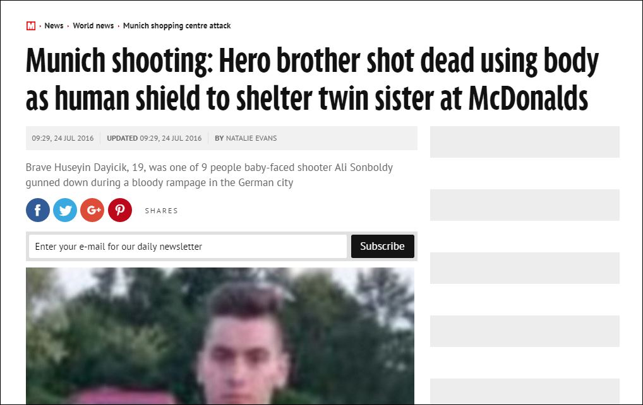Click the Subscribe newsletter button
The image size is (643, 405).
383,246
